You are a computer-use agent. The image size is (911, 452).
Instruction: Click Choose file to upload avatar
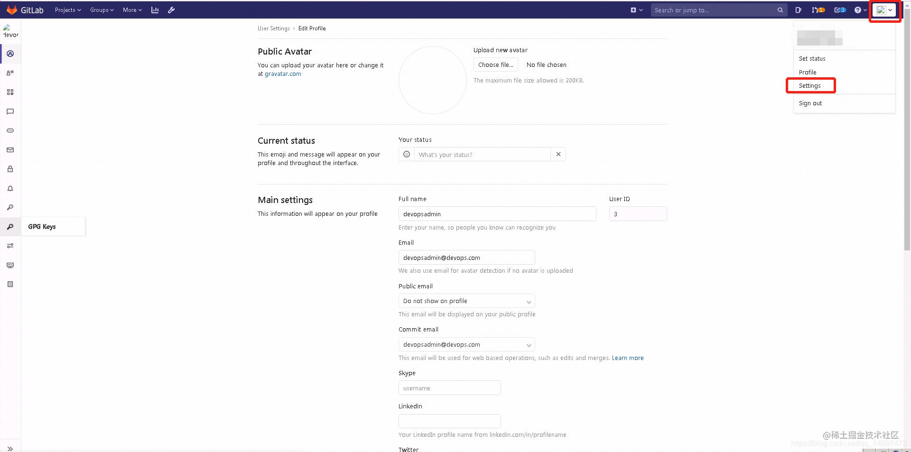(x=495, y=65)
